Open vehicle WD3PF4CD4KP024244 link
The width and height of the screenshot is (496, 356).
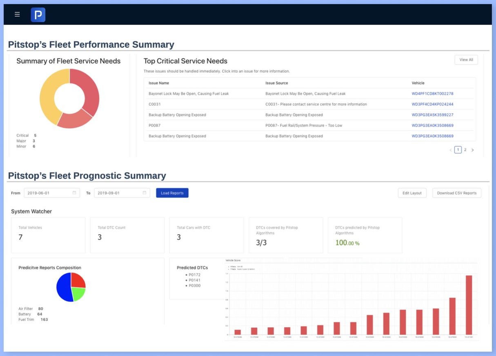432,104
